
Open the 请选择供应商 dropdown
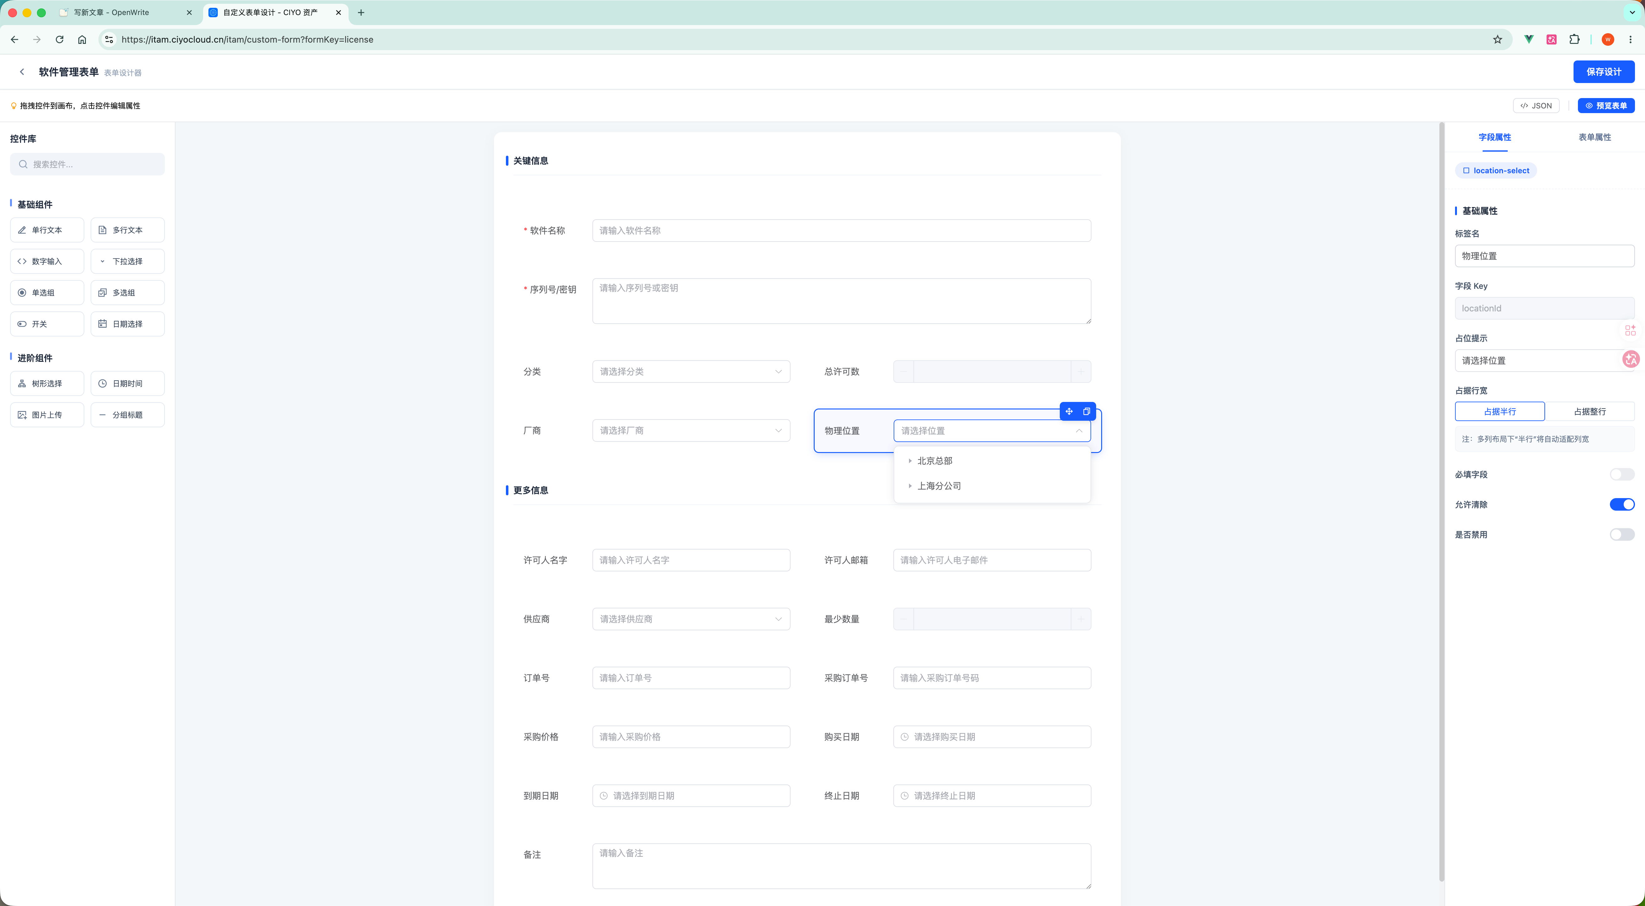point(691,619)
